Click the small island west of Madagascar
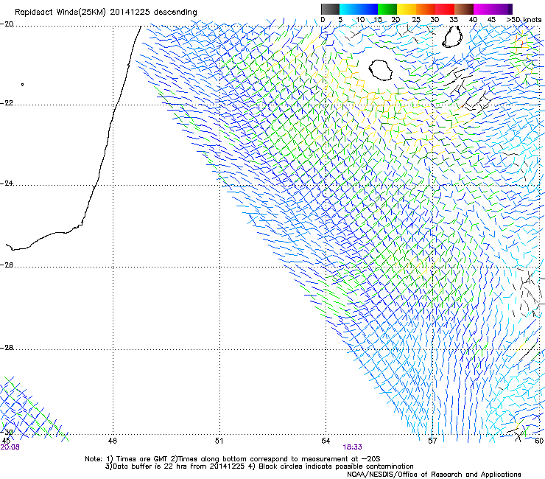 pyautogui.click(x=23, y=84)
